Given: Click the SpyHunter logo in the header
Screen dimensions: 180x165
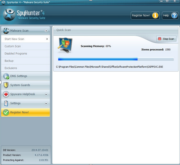Looking at the screenshot, I should coord(9,15).
